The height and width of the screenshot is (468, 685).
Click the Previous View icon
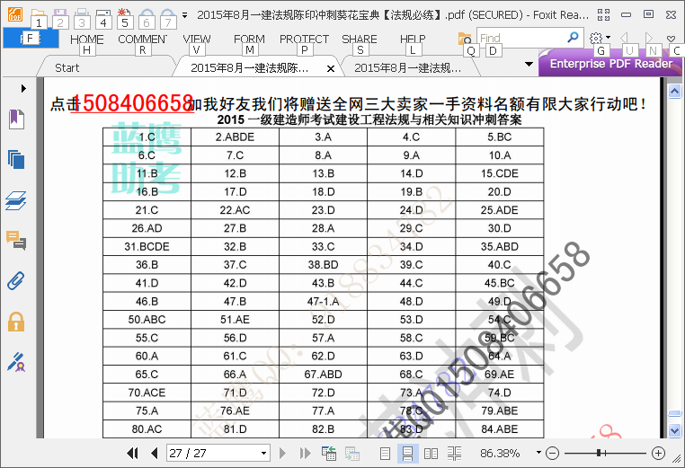coord(328,453)
